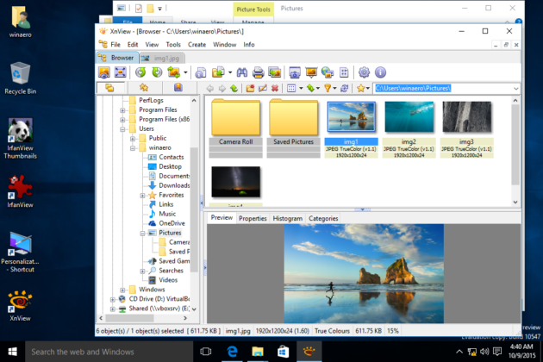Open Search with the binoculars icon
Image resolution: width=543 pixels, height=362 pixels.
(241, 72)
